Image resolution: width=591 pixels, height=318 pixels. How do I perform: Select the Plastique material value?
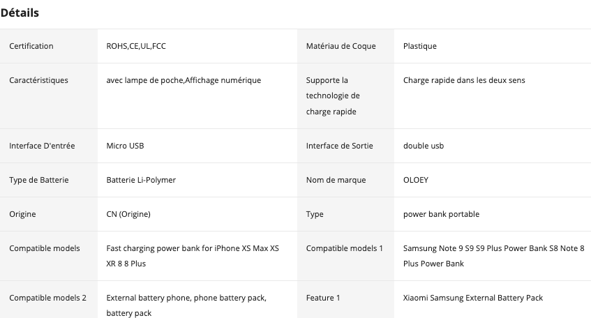tap(420, 46)
